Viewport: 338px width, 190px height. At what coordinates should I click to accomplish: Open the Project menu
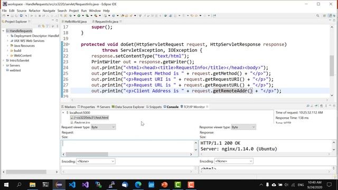click(74, 11)
